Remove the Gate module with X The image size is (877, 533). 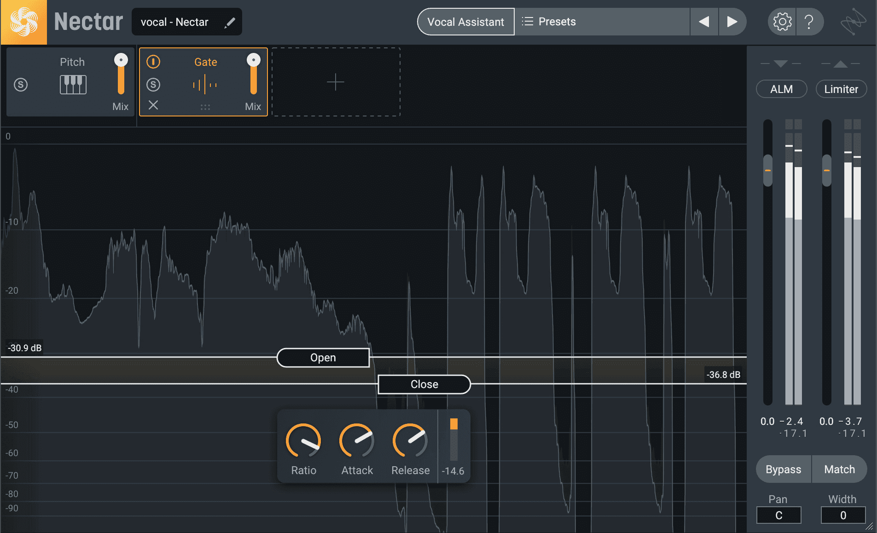click(153, 105)
